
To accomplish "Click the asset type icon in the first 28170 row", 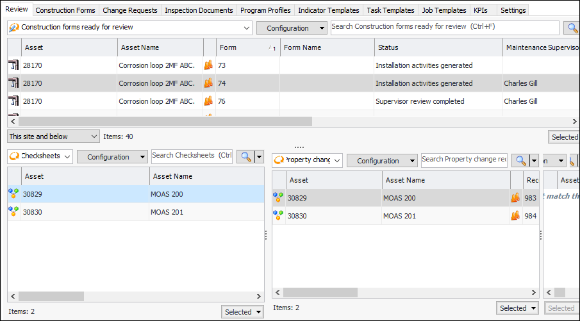I will click(x=13, y=65).
